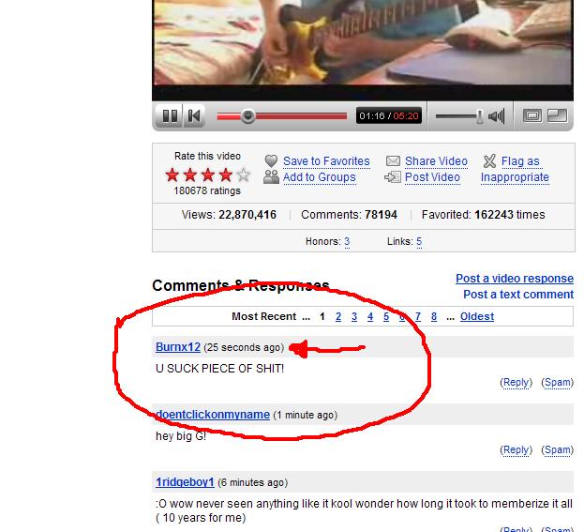584x532 pixels.
Task: Open Post a video response link
Action: click(x=515, y=279)
